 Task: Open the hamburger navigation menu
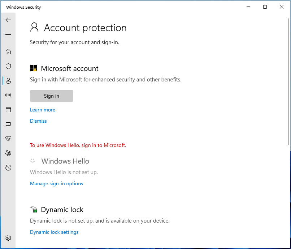coord(8,35)
